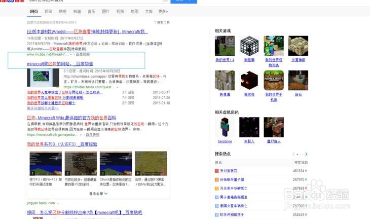
Task: Open the 新闻 search tab
Action: (48, 11)
